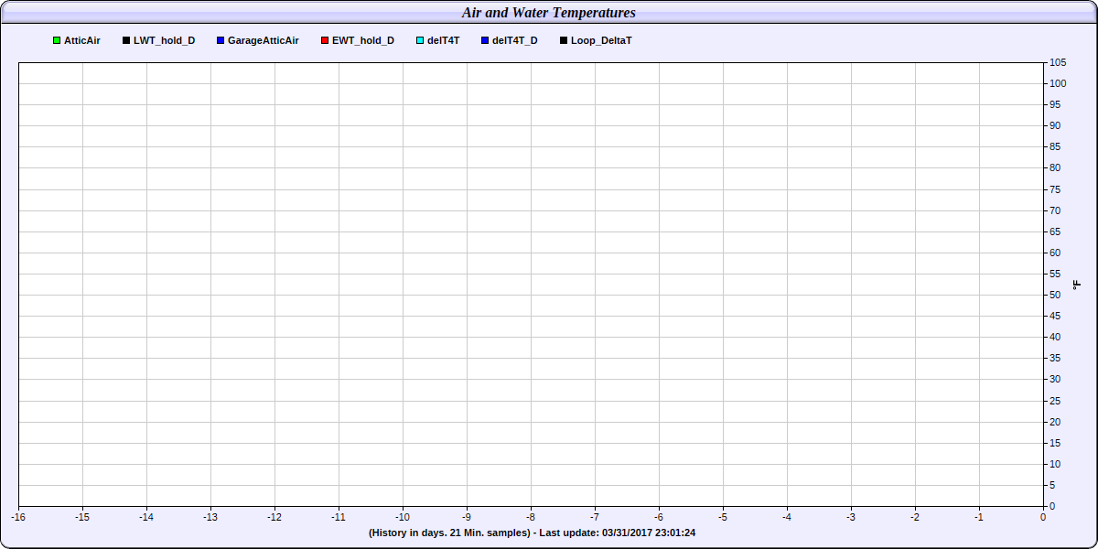Select the EWT_hold_D legend text
Image resolution: width=1098 pixels, height=549 pixels.
point(363,41)
